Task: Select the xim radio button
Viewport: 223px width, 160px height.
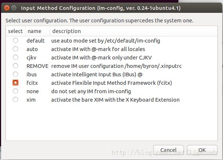Action: click(15, 99)
